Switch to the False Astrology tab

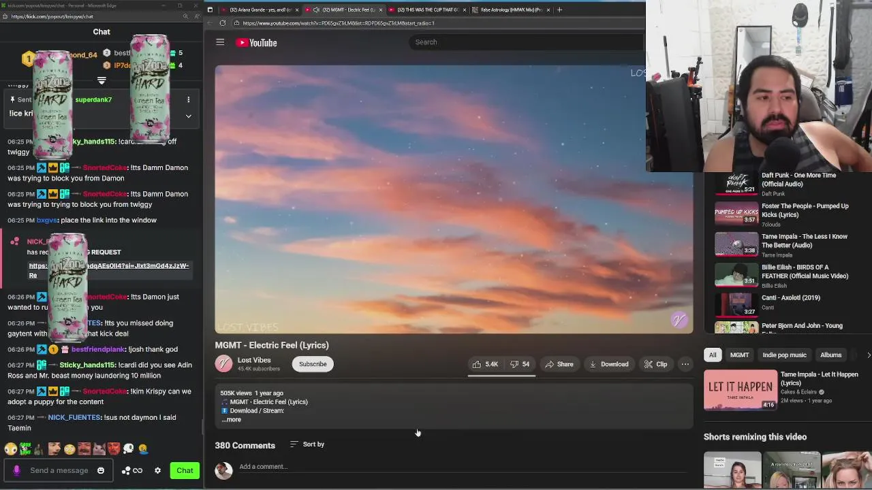(x=511, y=10)
